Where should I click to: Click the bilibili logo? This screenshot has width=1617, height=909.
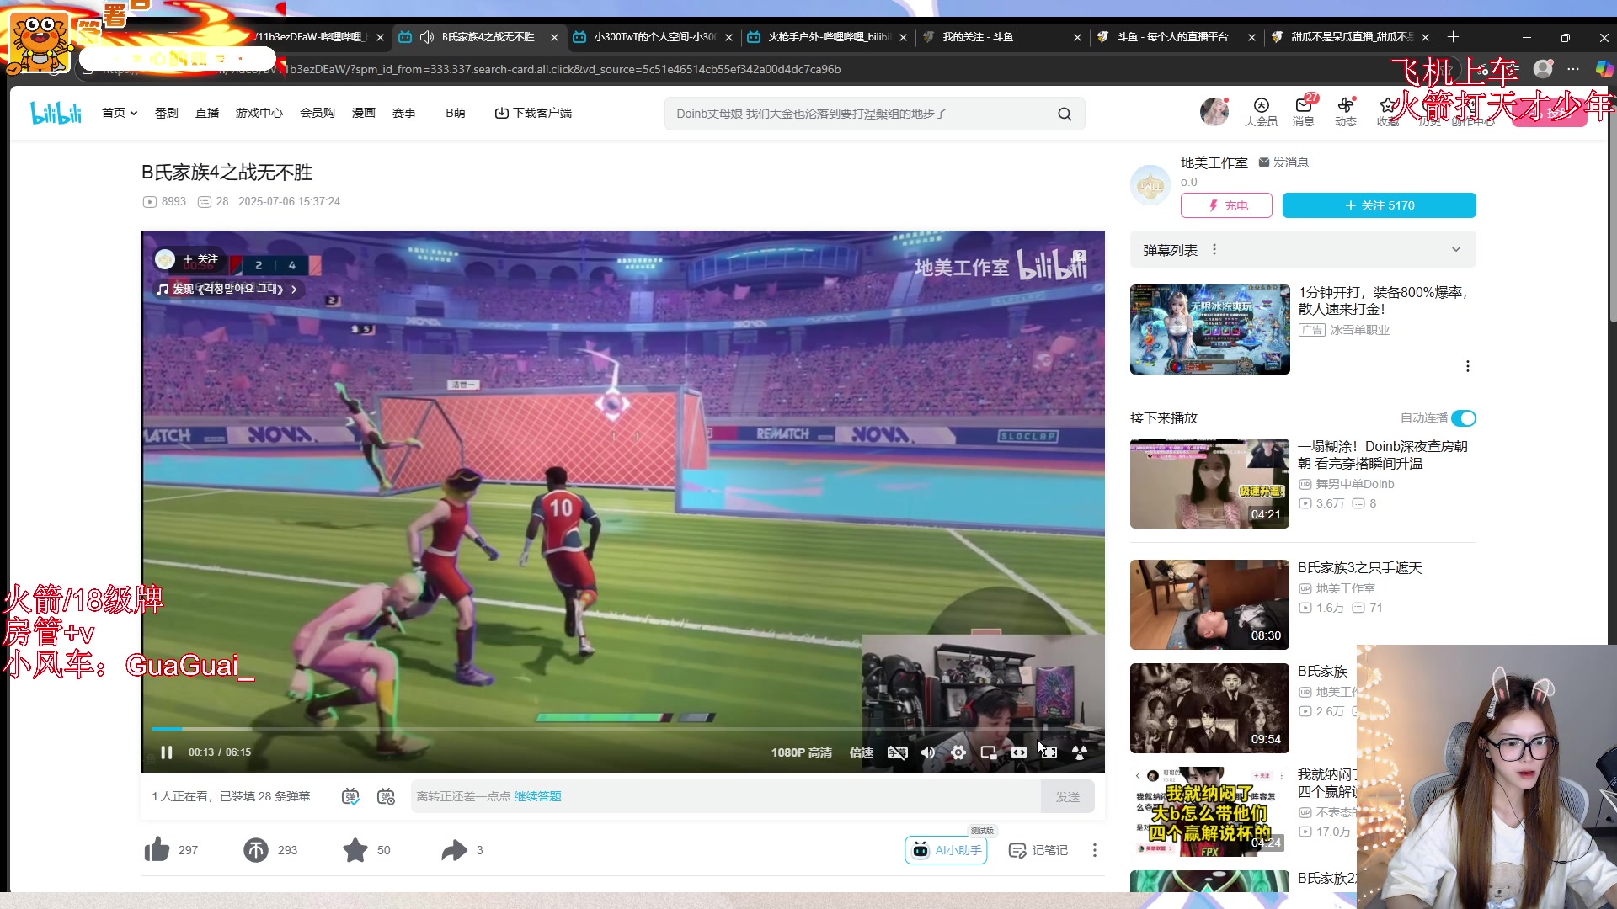(x=56, y=113)
